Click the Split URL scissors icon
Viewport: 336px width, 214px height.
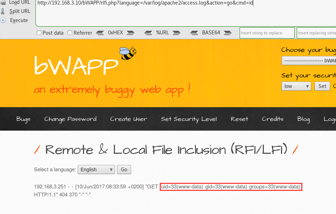pos(2,11)
